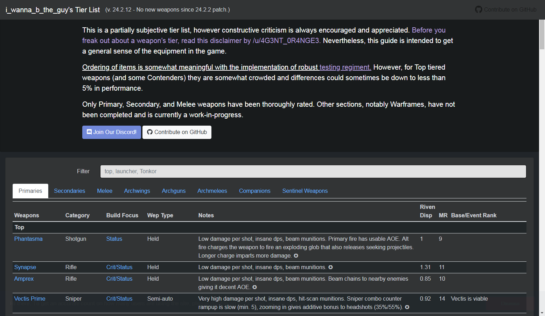
Task: Open the Vectis Prime weapon link
Action: [x=30, y=299]
